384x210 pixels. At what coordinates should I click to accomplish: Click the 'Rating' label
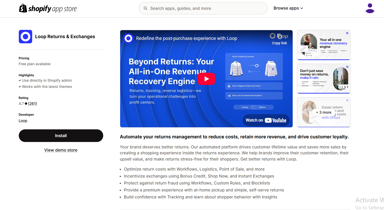pos(23,98)
